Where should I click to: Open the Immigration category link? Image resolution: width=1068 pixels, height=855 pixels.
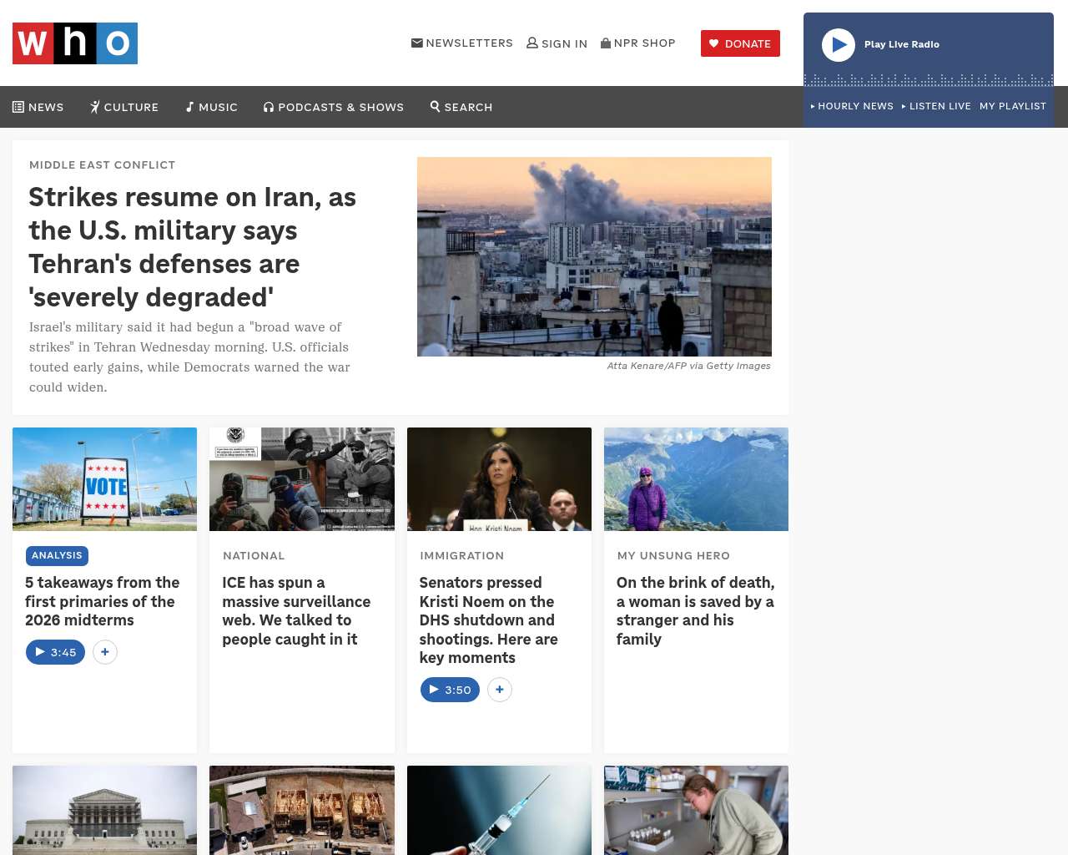click(x=462, y=555)
